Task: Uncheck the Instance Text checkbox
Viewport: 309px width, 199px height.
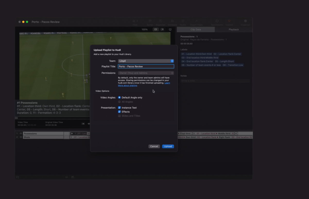Action: (119, 107)
